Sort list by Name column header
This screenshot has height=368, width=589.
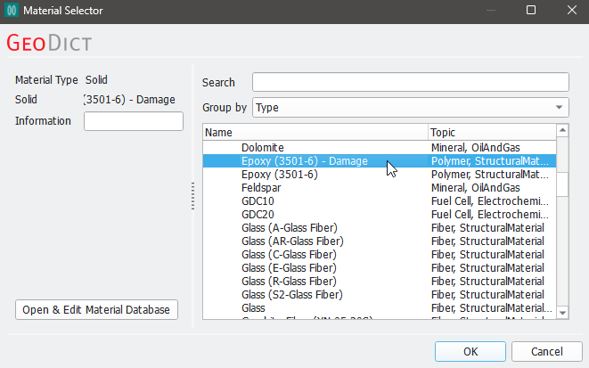315,132
